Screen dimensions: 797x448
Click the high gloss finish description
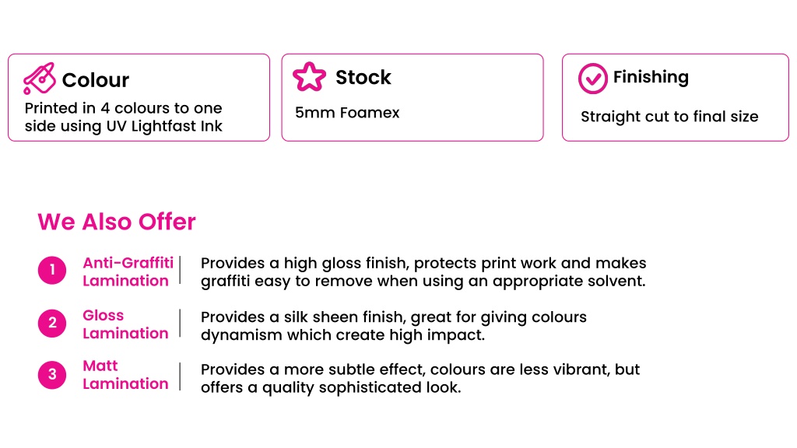[423, 272]
